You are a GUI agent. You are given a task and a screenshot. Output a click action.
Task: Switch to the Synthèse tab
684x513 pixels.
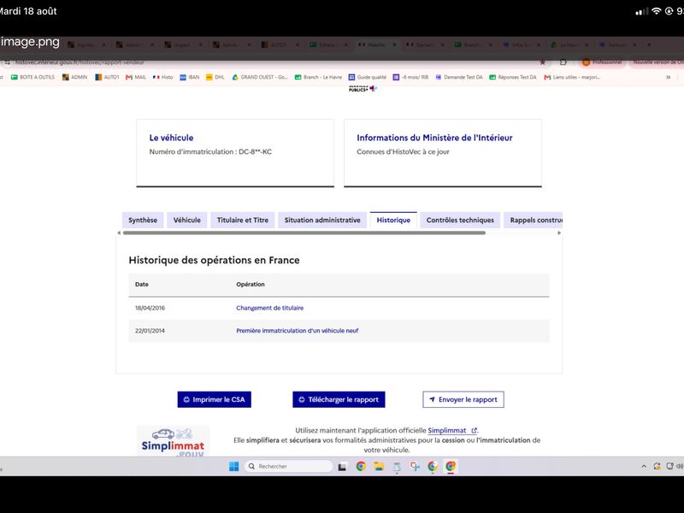[143, 221]
